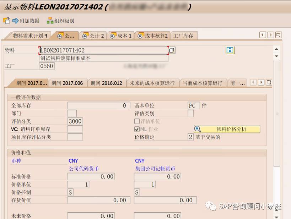
Task: Click 价格单位 company code currency field
Action: [x=78, y=184]
